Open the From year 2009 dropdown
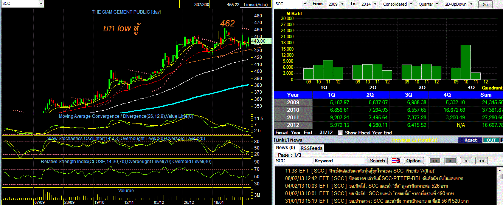The height and width of the screenshot is (205, 503). (x=342, y=4)
